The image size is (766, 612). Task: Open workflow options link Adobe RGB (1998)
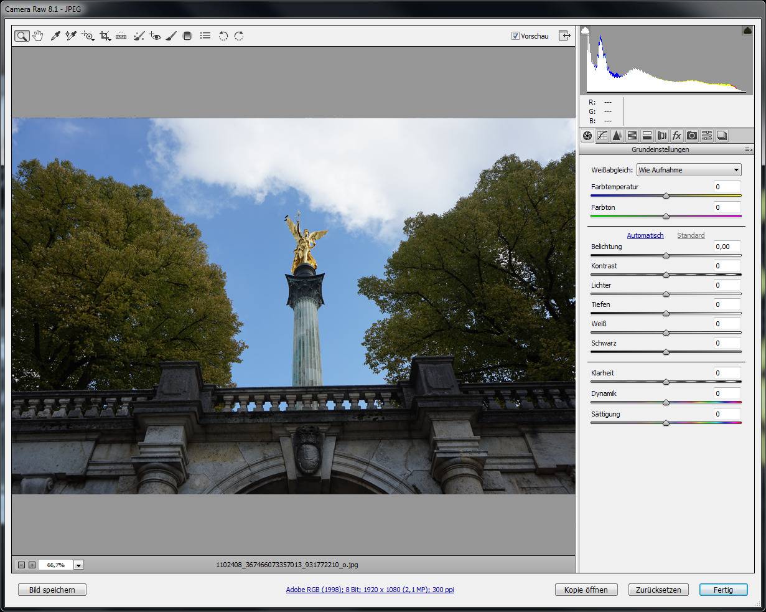(370, 590)
